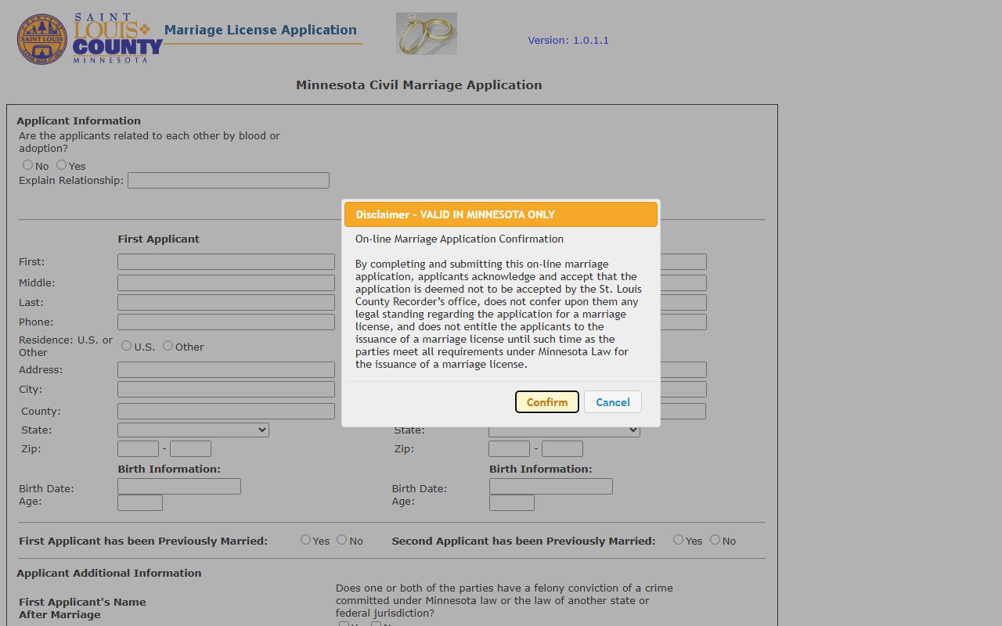The height and width of the screenshot is (626, 1002).
Task: Click First Applicant first name field
Action: (x=226, y=262)
